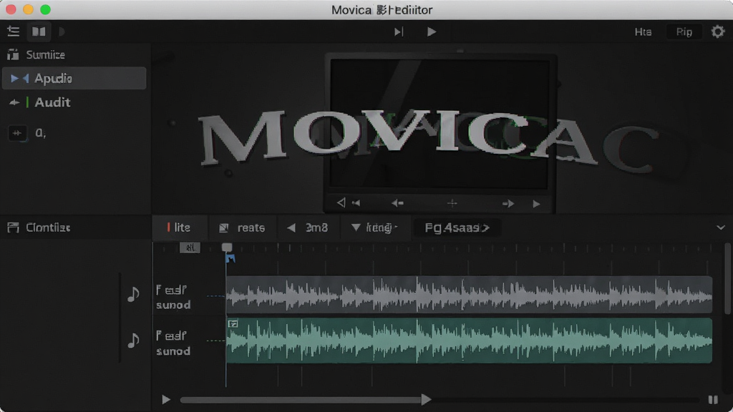The height and width of the screenshot is (412, 733).
Task: Click the bottom timeline scrub slider
Action: (440, 400)
